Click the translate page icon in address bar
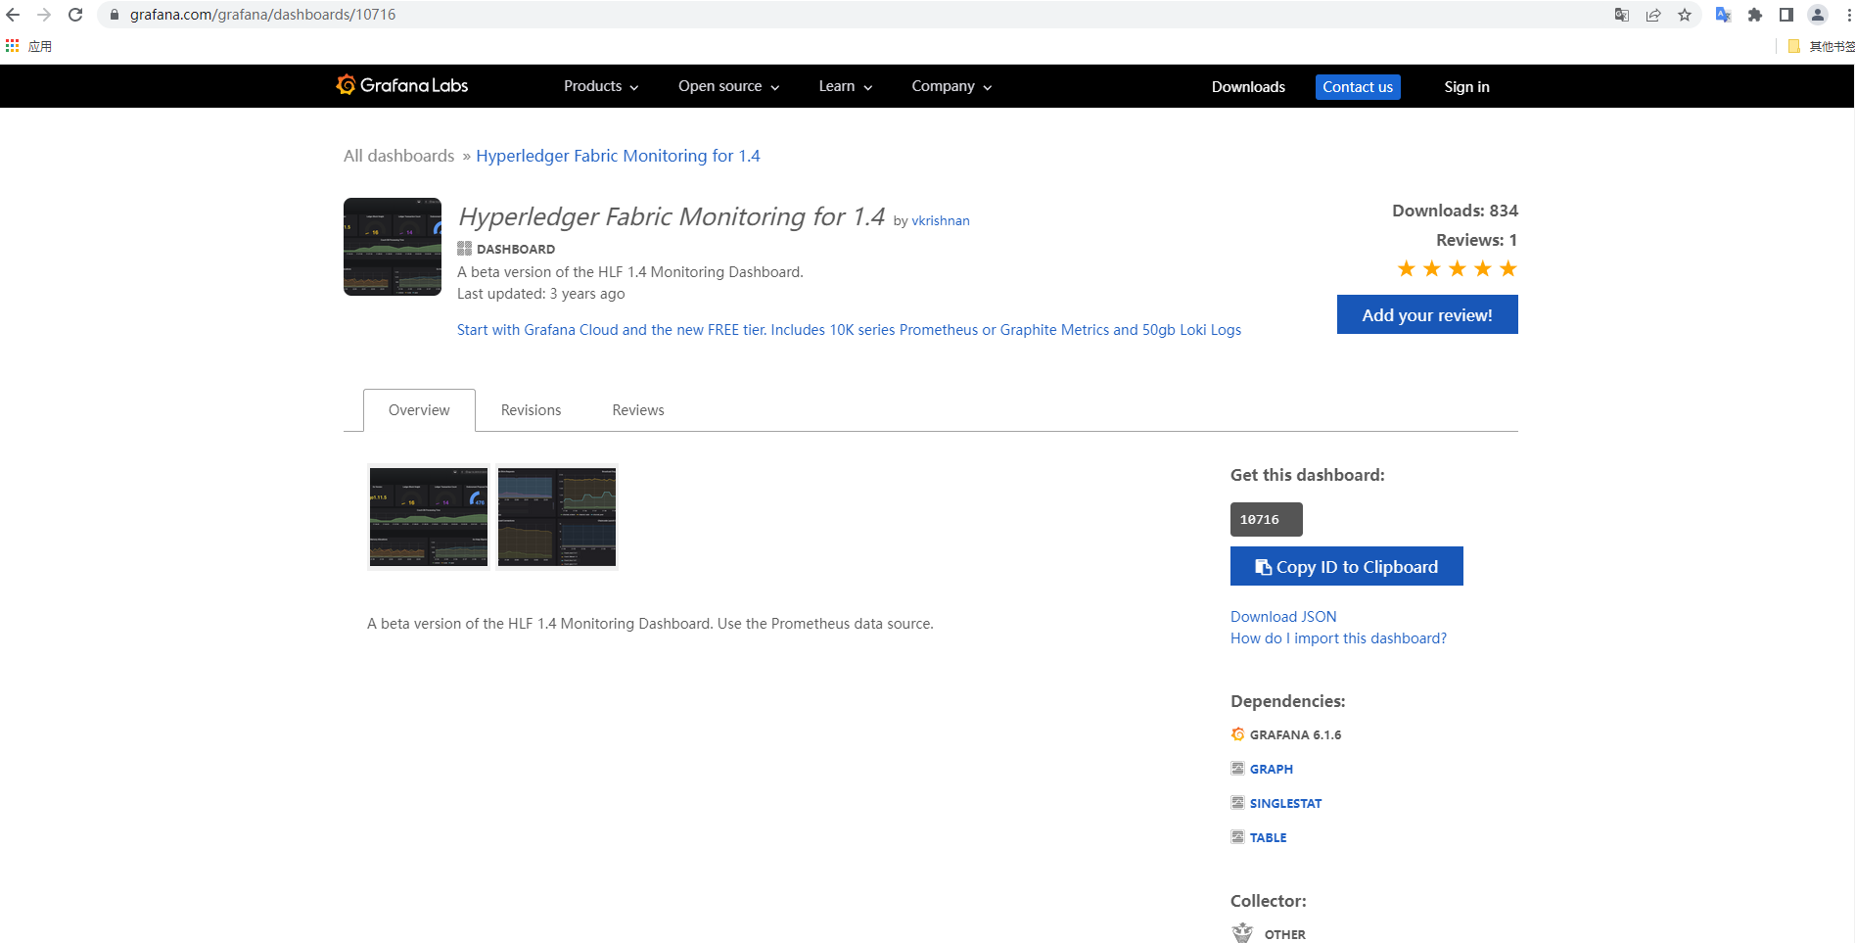 tap(1622, 15)
